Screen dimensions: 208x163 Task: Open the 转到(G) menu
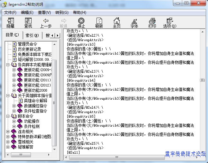[x=62, y=13]
